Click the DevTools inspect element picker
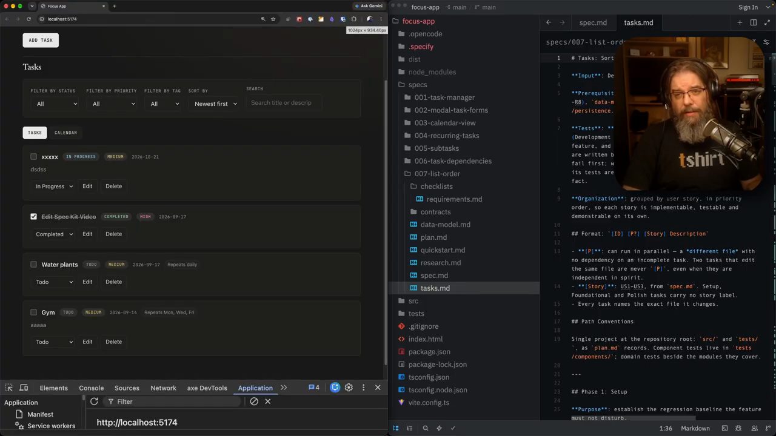The image size is (776, 436). 9,388
